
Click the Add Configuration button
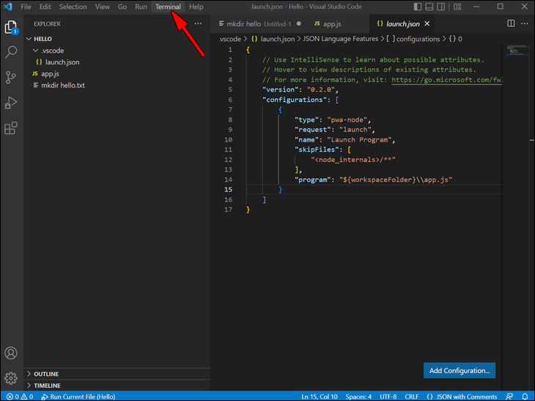[x=459, y=371]
